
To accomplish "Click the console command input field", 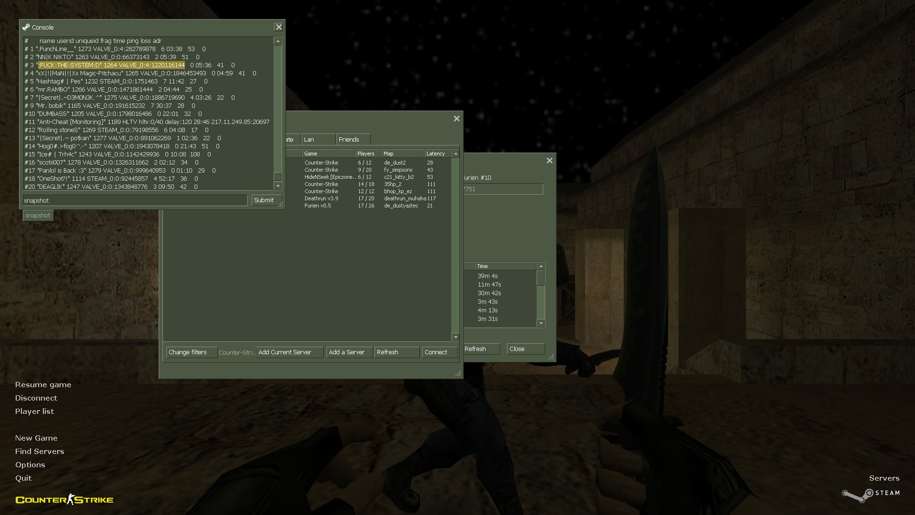I will (x=135, y=201).
